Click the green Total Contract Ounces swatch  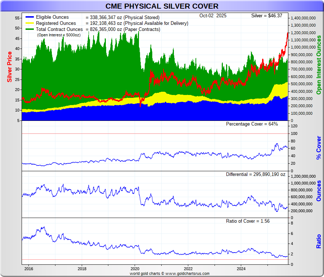coord(30,29)
